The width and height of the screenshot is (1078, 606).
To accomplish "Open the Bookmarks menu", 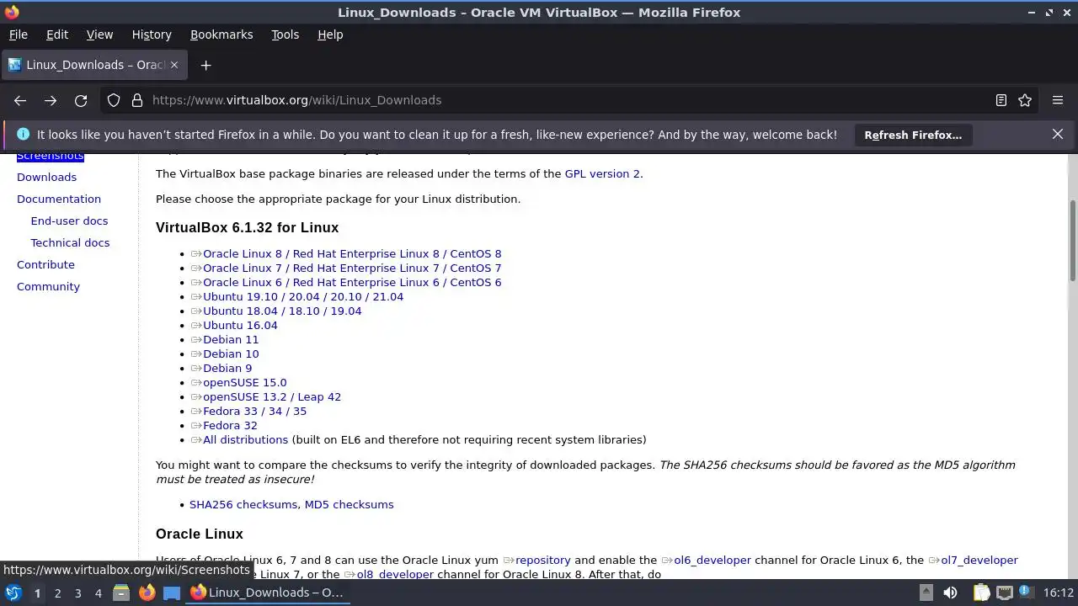I will point(221,35).
